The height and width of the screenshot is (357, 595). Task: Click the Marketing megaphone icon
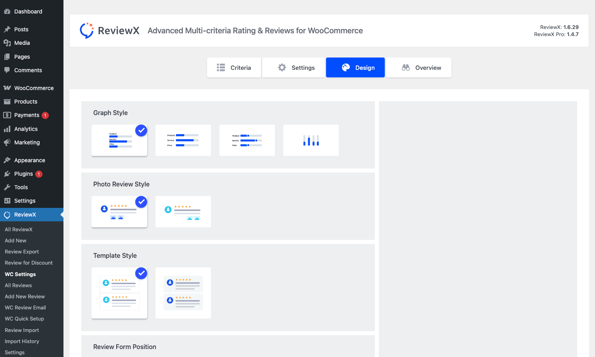(x=7, y=142)
